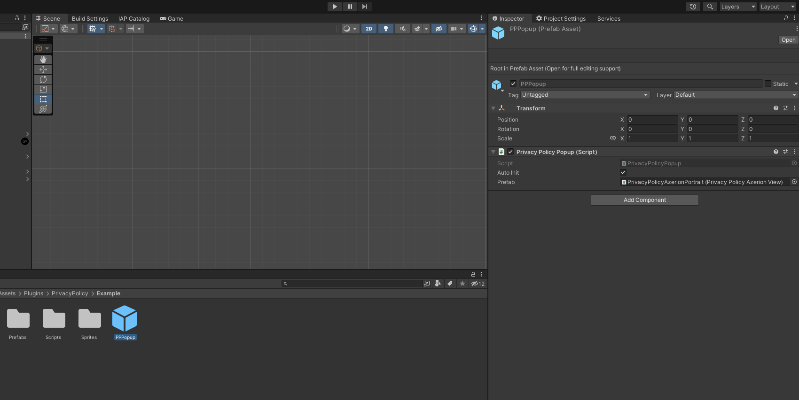
Task: Click Add Component button
Action: tap(645, 200)
